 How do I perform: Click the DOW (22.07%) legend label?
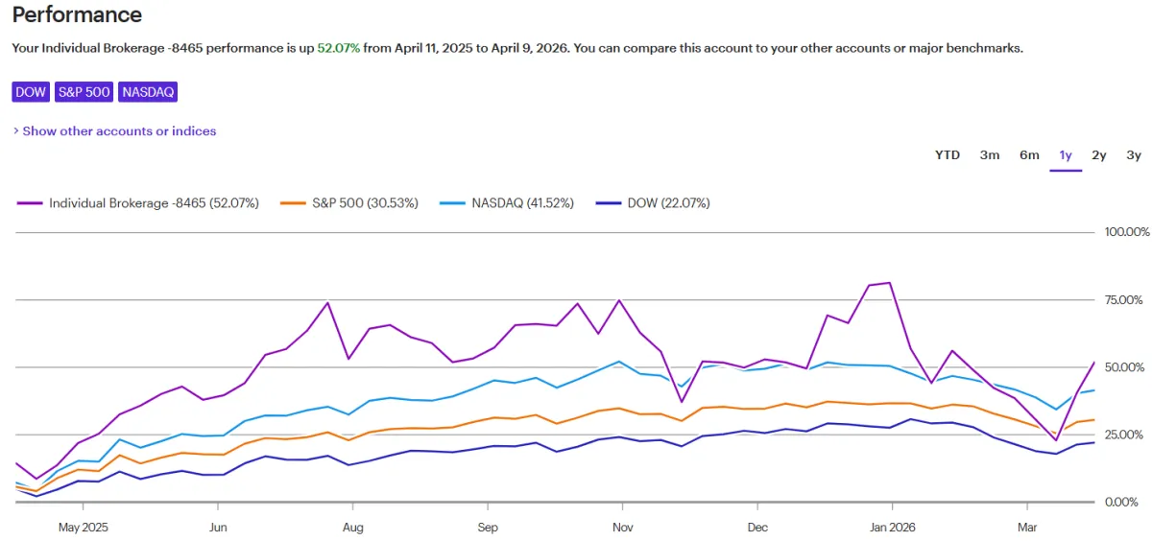tap(668, 203)
